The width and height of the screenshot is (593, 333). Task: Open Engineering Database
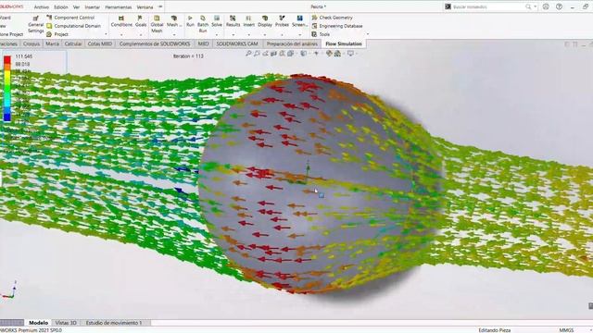point(337,26)
